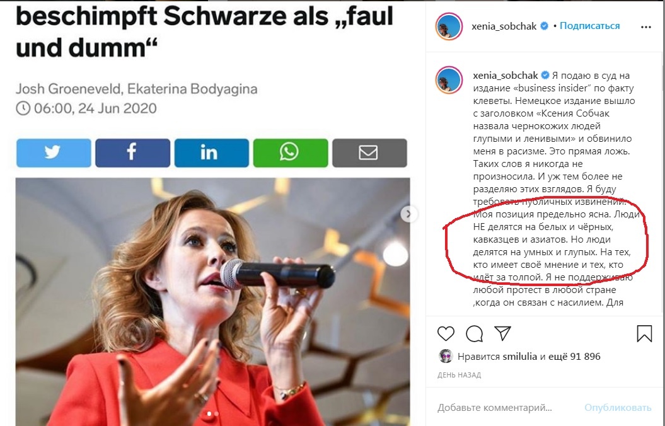Open xenia_sobchak avatar in post header
Screen dimensions: 665x426
[x=449, y=26]
